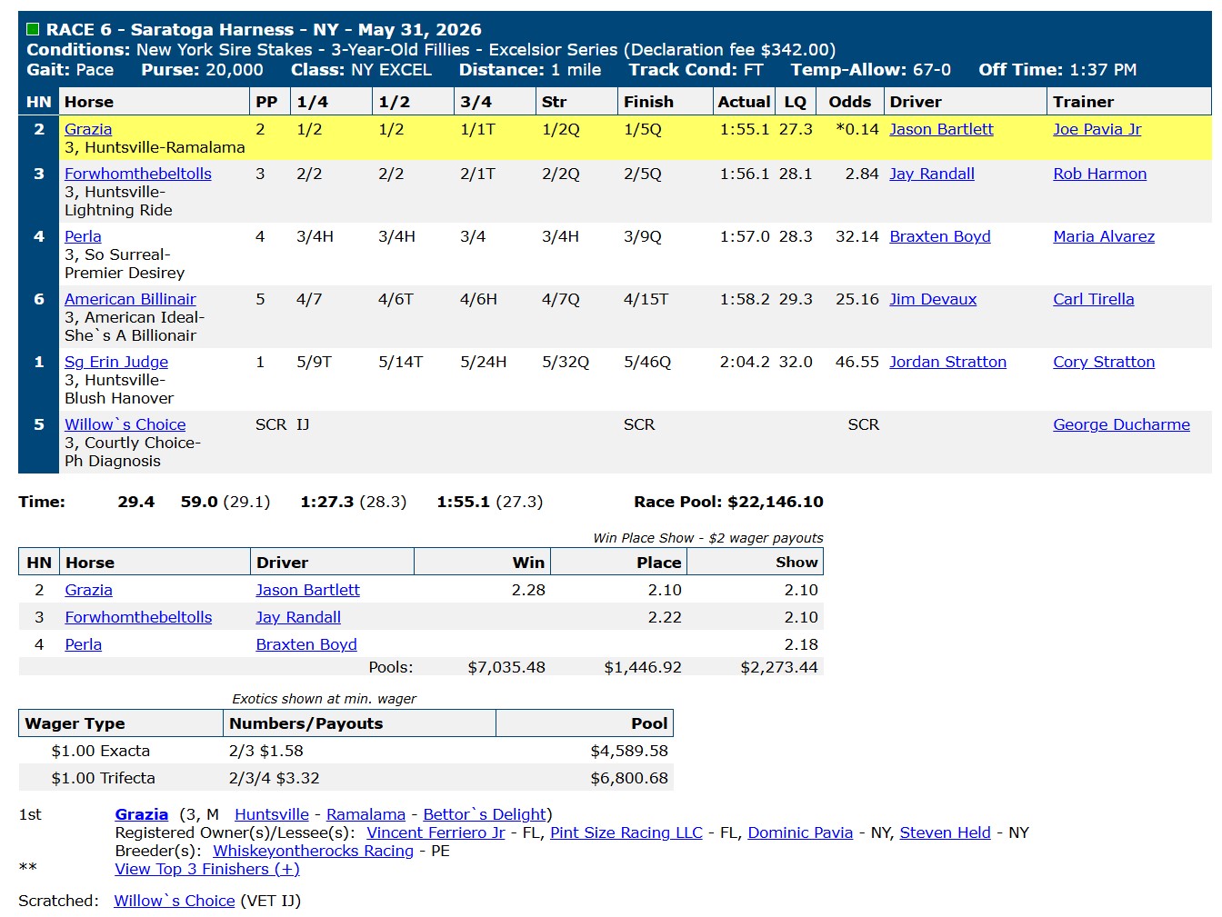Screen dimensions: 1222x917
Task: Open the bold Grazia link in the 1st place summary
Action: (142, 814)
